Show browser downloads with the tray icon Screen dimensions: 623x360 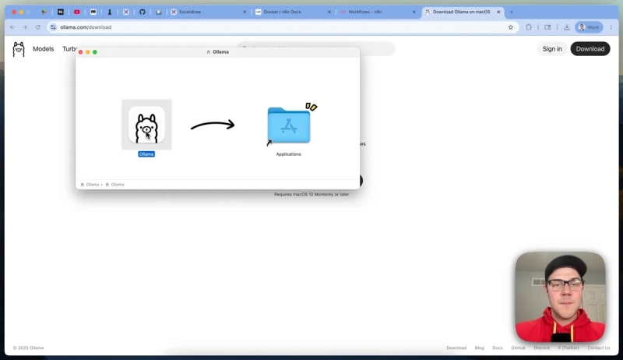pyautogui.click(x=567, y=27)
